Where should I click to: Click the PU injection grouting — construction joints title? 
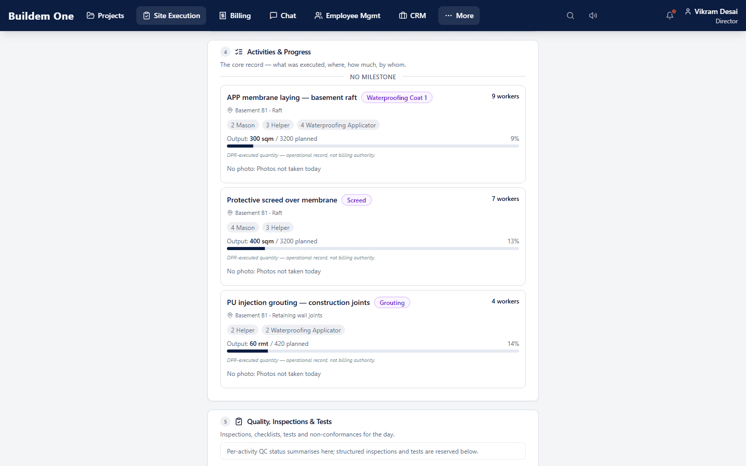pyautogui.click(x=298, y=302)
